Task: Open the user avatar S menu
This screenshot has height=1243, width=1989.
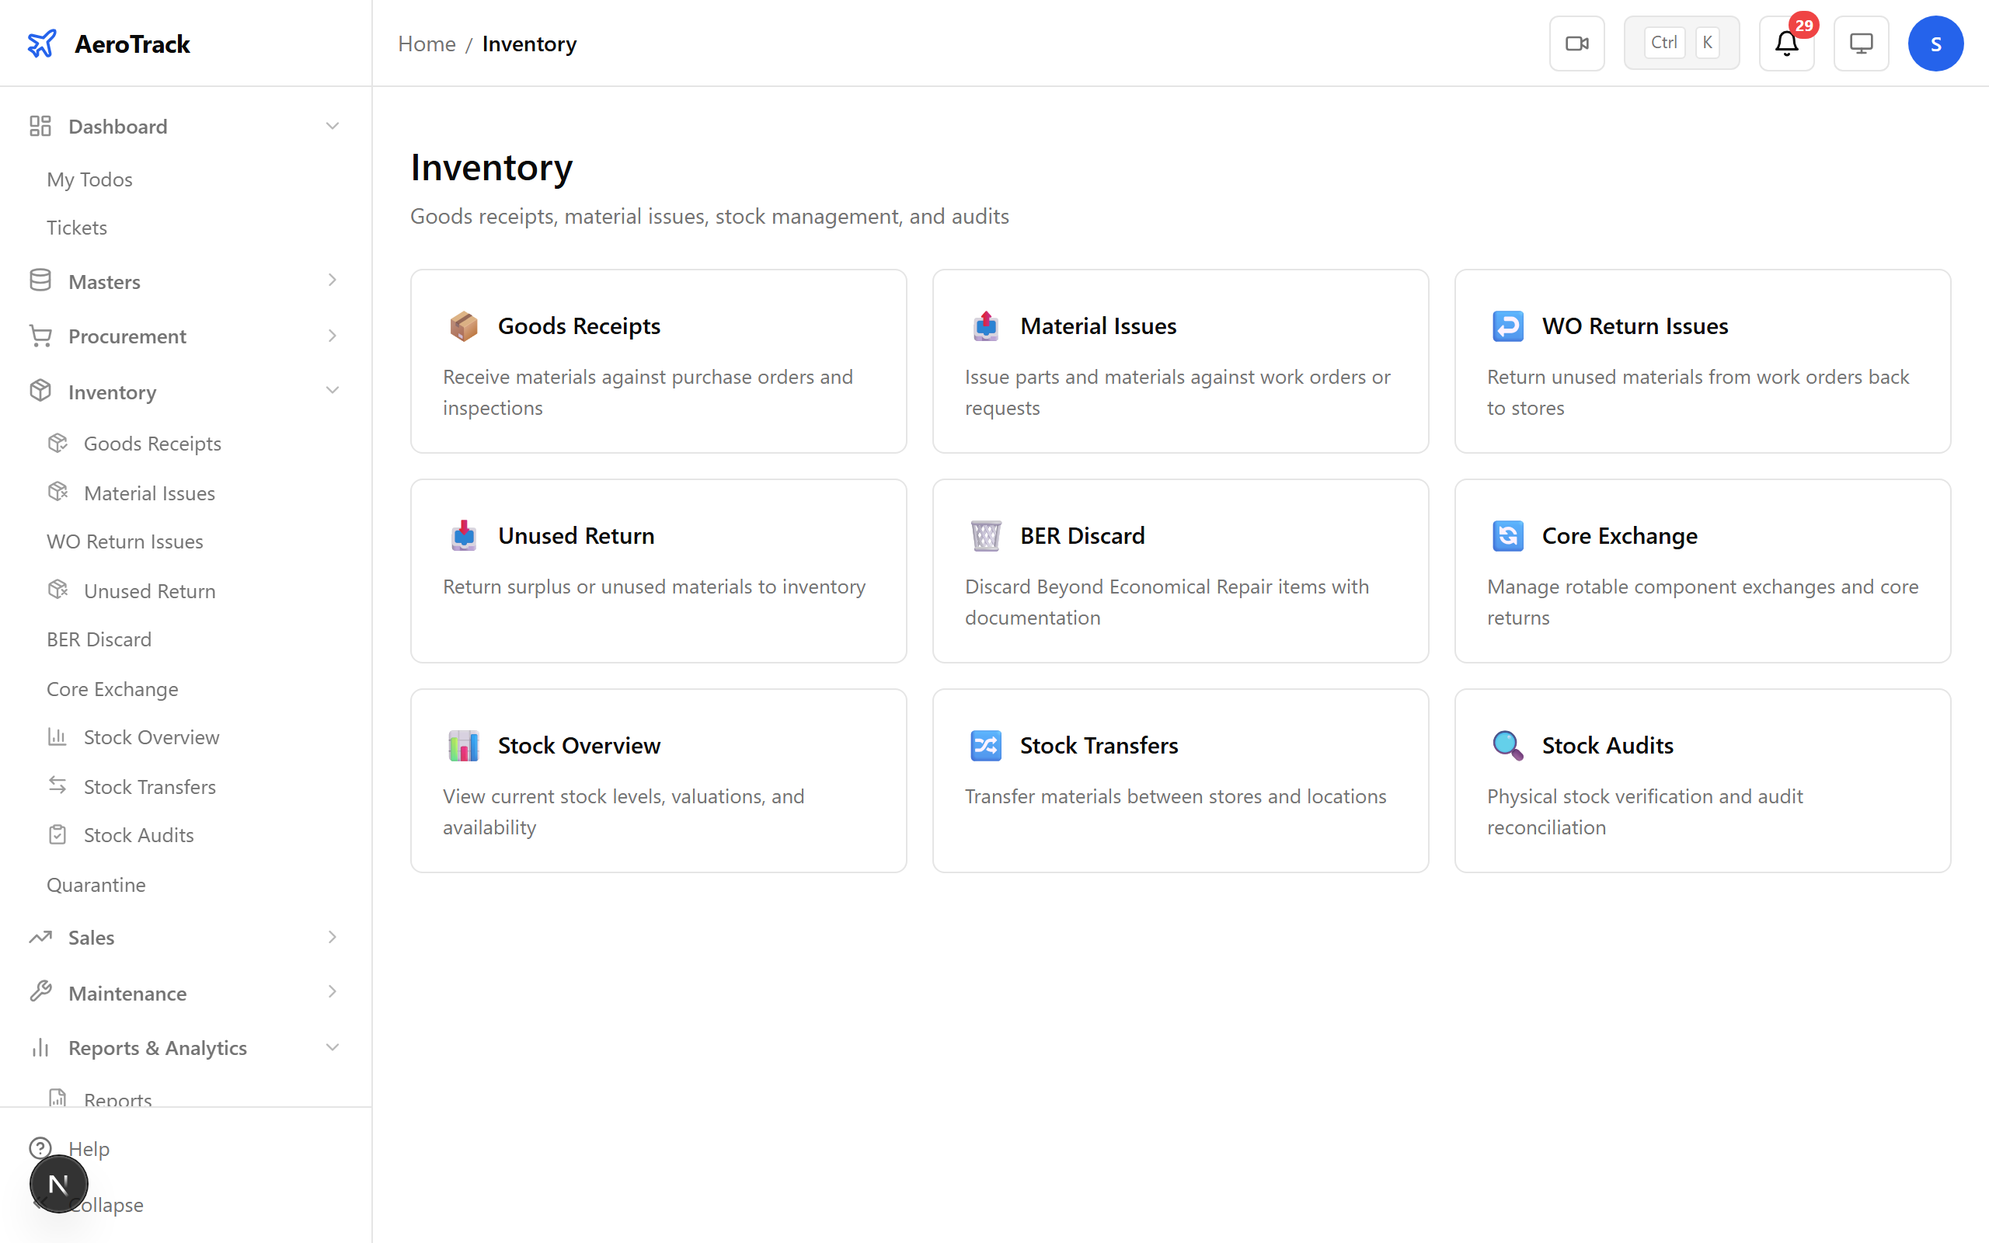Action: 1935,44
